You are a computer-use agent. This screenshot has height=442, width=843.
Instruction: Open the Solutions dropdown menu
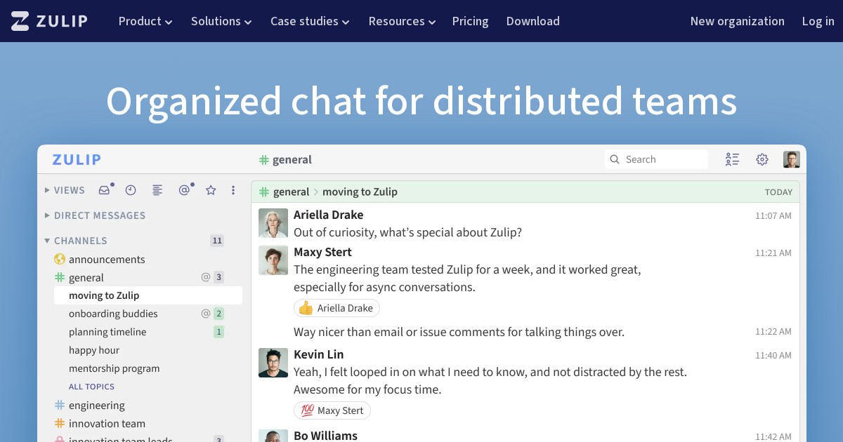221,21
